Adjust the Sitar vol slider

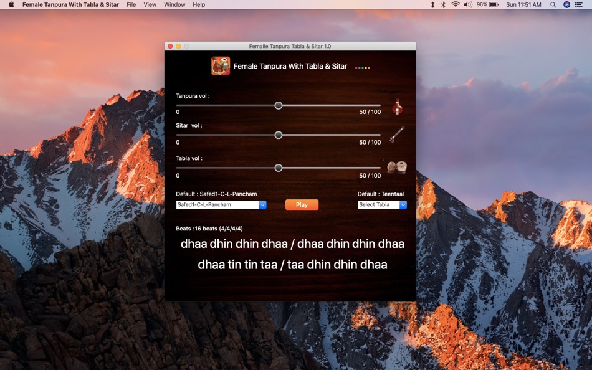click(x=279, y=135)
